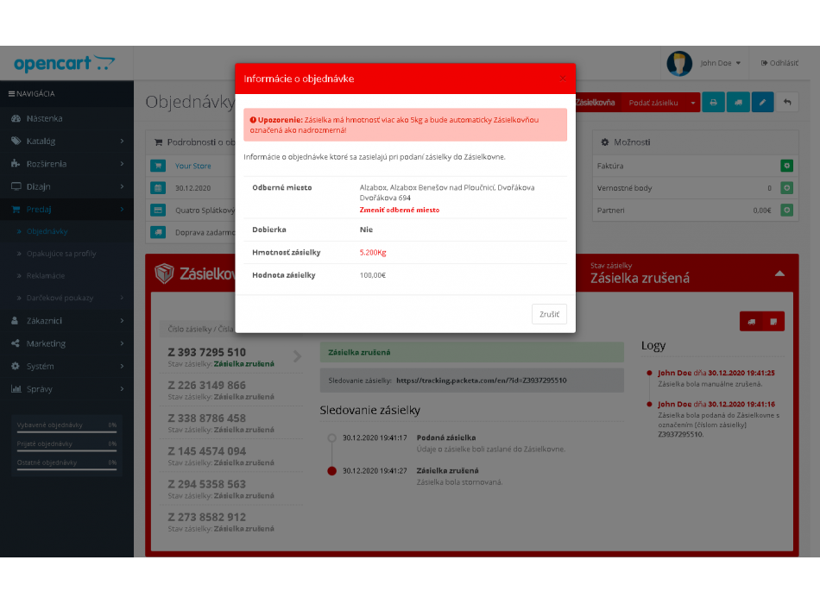Expand the Katalóg chevron arrow

click(122, 142)
